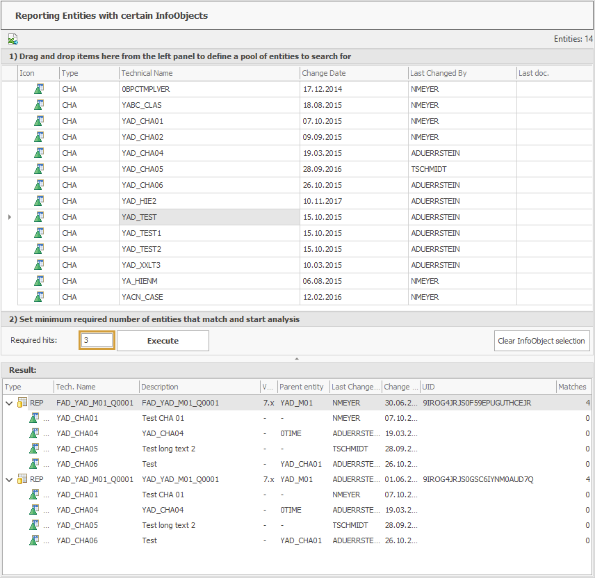
Task: Click the REP query icon for YAD_YAD_M01_Q0001
Action: (21, 479)
